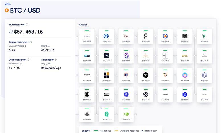Click the Legend label
The width and height of the screenshot is (222, 133).
86,131
